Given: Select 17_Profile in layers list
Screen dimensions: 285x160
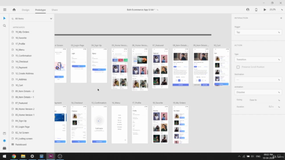Looking at the screenshot, I should 20,44.
